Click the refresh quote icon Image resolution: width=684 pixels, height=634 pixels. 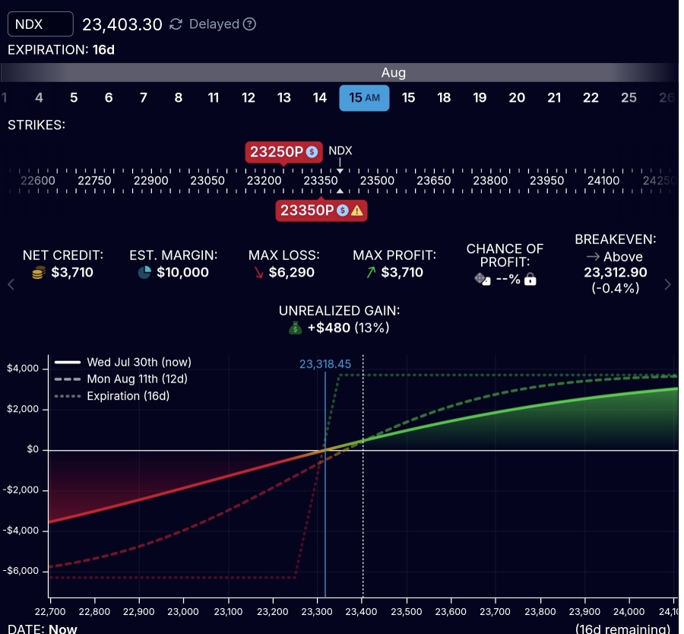click(176, 24)
